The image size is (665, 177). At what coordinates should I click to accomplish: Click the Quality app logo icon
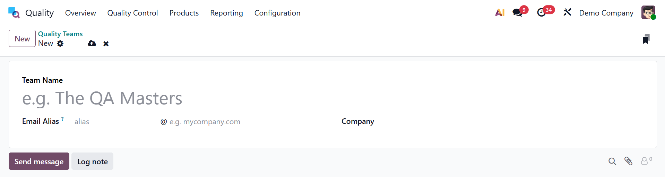click(x=14, y=13)
